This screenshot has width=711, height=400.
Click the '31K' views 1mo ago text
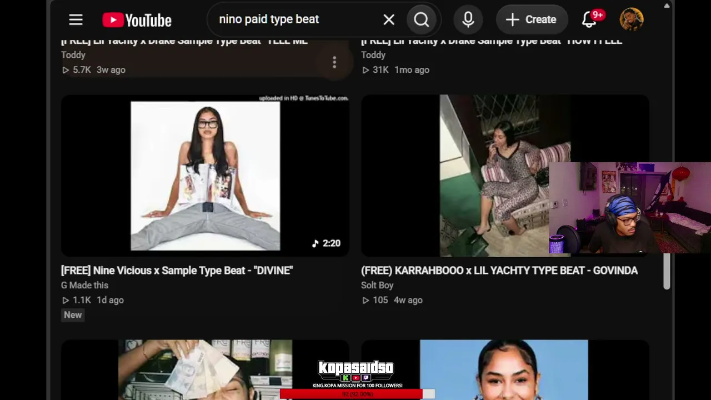[395, 70]
